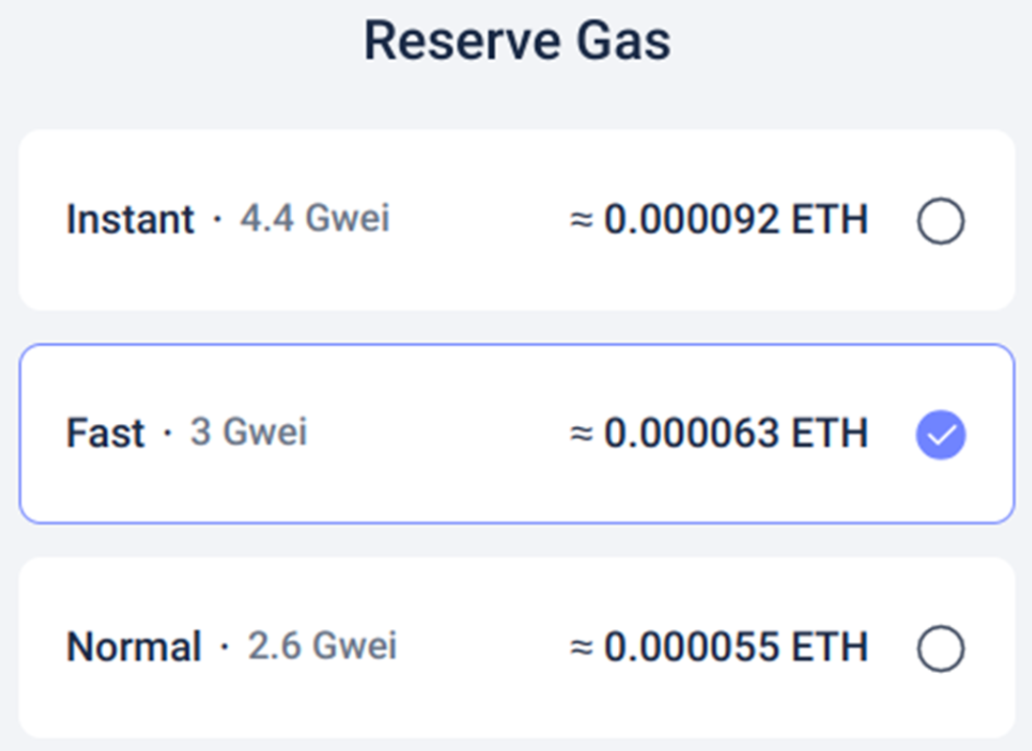1032x751 pixels.
Task: Click the Reserve Gas heading
Action: [517, 42]
